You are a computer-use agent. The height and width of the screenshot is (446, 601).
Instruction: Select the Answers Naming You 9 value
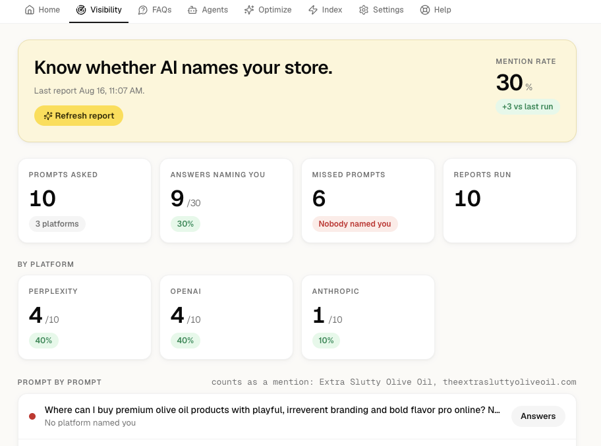click(177, 198)
